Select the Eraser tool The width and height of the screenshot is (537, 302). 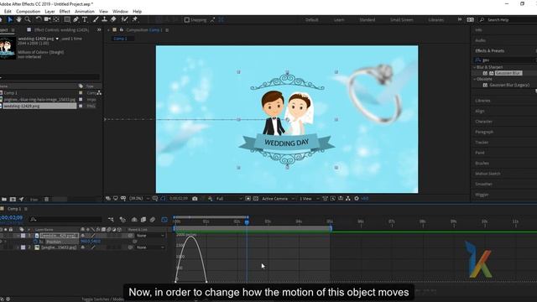(x=113, y=20)
